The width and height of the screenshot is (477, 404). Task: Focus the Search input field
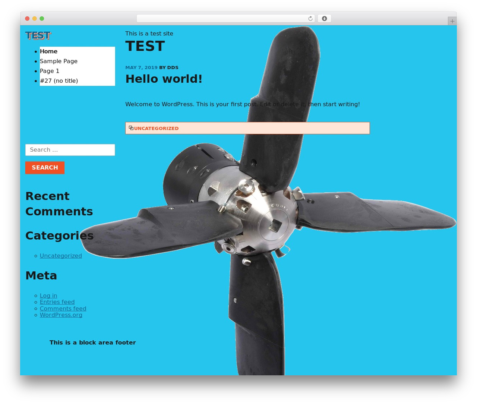coord(70,150)
